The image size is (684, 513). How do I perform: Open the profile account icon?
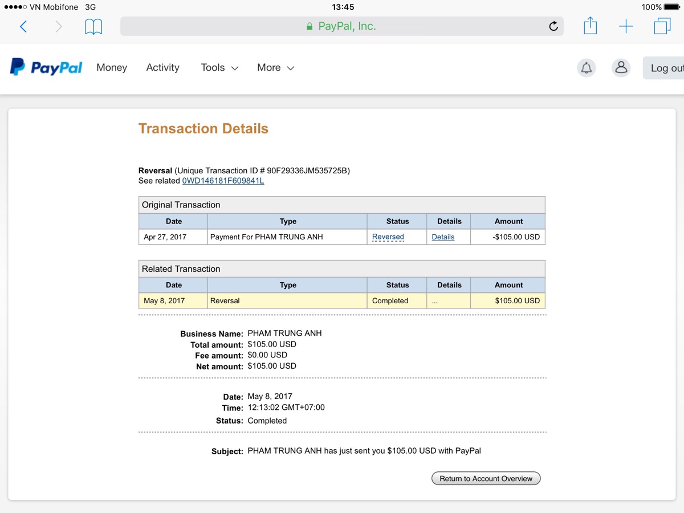click(x=621, y=68)
